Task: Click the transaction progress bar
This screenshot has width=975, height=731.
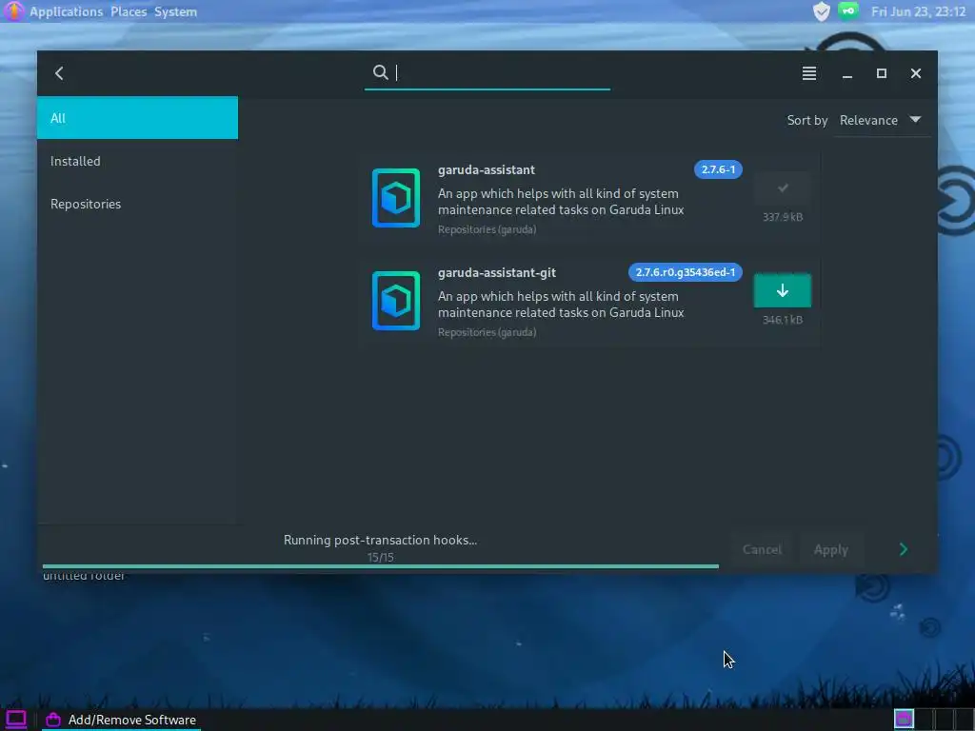Action: [381, 566]
